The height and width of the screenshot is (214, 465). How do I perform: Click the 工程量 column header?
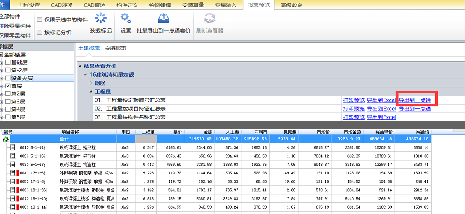pos(146,132)
